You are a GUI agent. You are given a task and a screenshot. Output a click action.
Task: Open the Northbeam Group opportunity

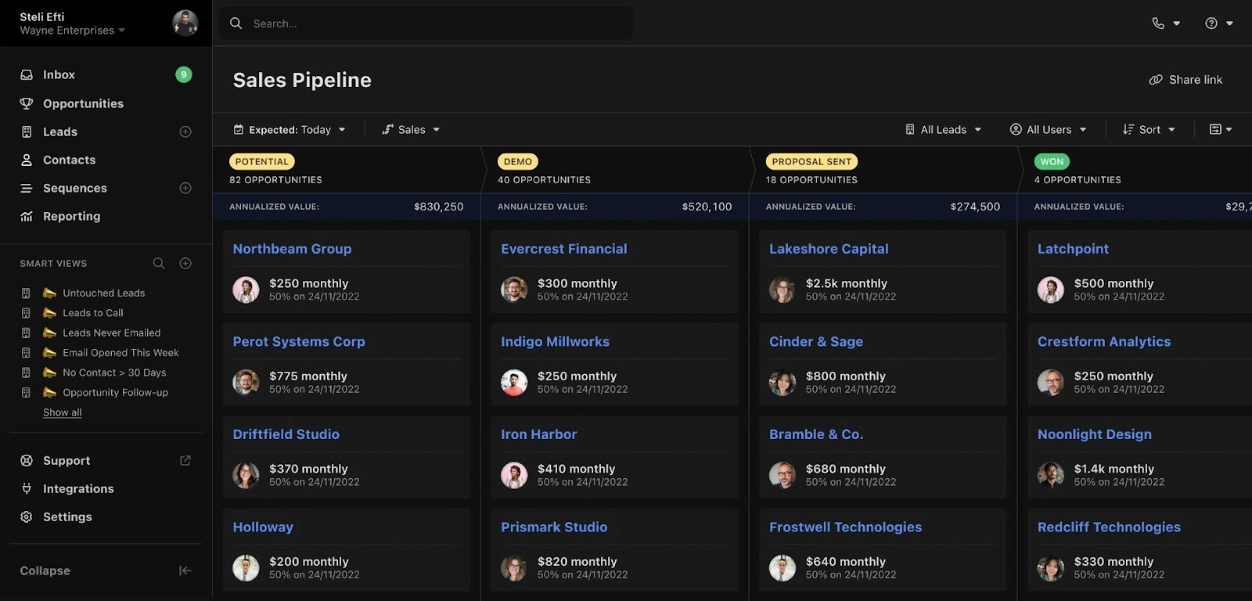pyautogui.click(x=292, y=249)
